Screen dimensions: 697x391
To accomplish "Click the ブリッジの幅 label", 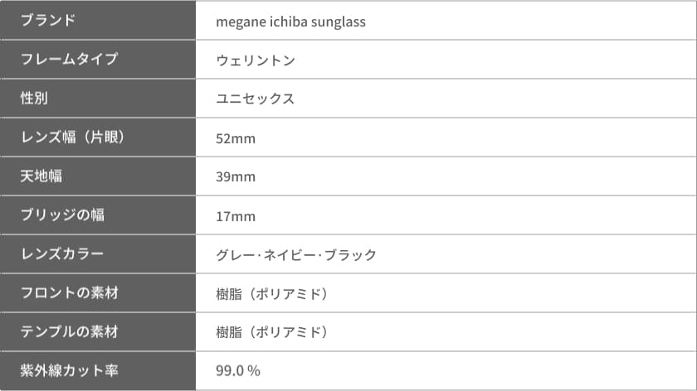I will coord(63,215).
